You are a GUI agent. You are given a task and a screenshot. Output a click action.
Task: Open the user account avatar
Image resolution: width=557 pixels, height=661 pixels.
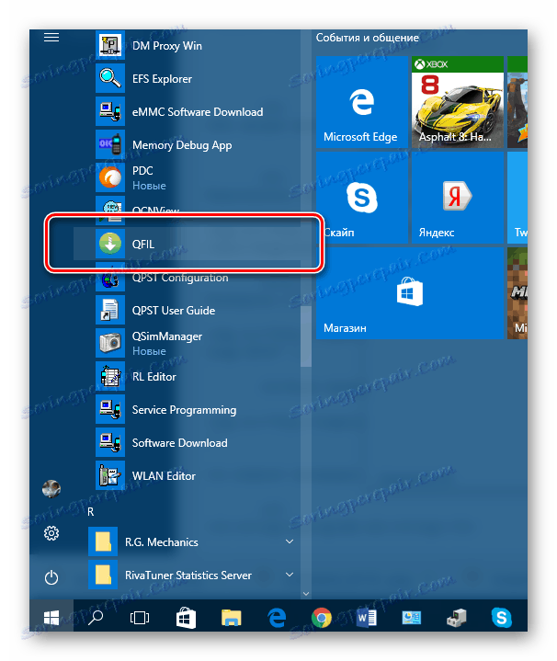tap(51, 489)
